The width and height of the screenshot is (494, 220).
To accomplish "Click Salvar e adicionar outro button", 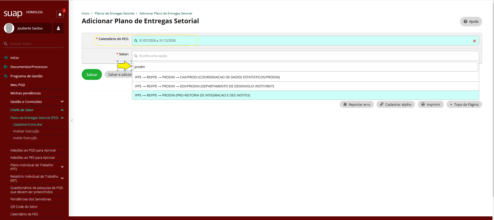I will [x=119, y=74].
